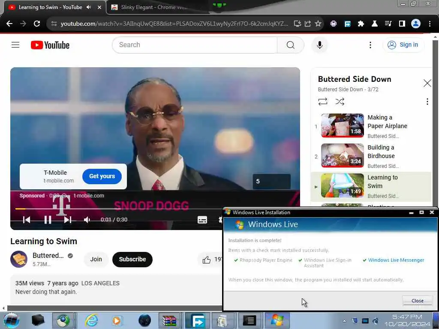Toggle subtitles in the video player
The image size is (439, 329).
[x=202, y=220]
